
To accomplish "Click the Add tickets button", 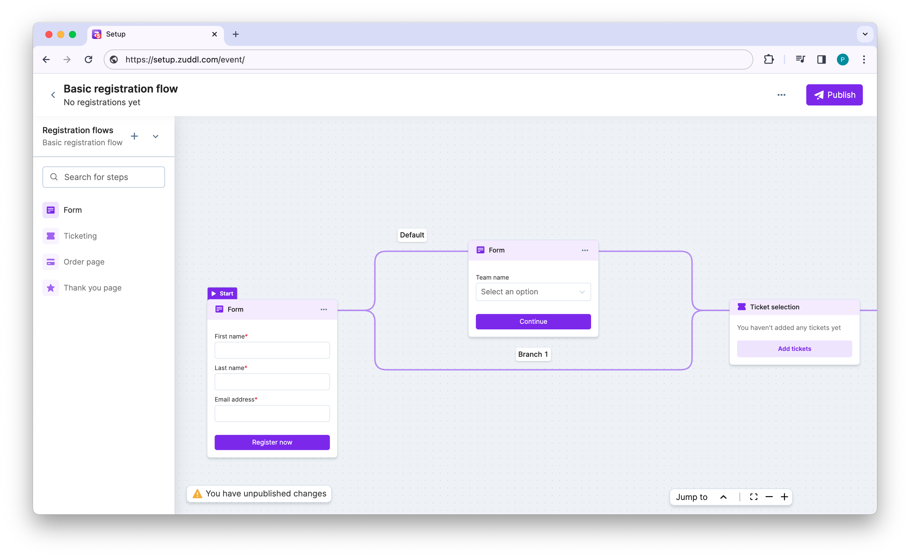I will [794, 349].
